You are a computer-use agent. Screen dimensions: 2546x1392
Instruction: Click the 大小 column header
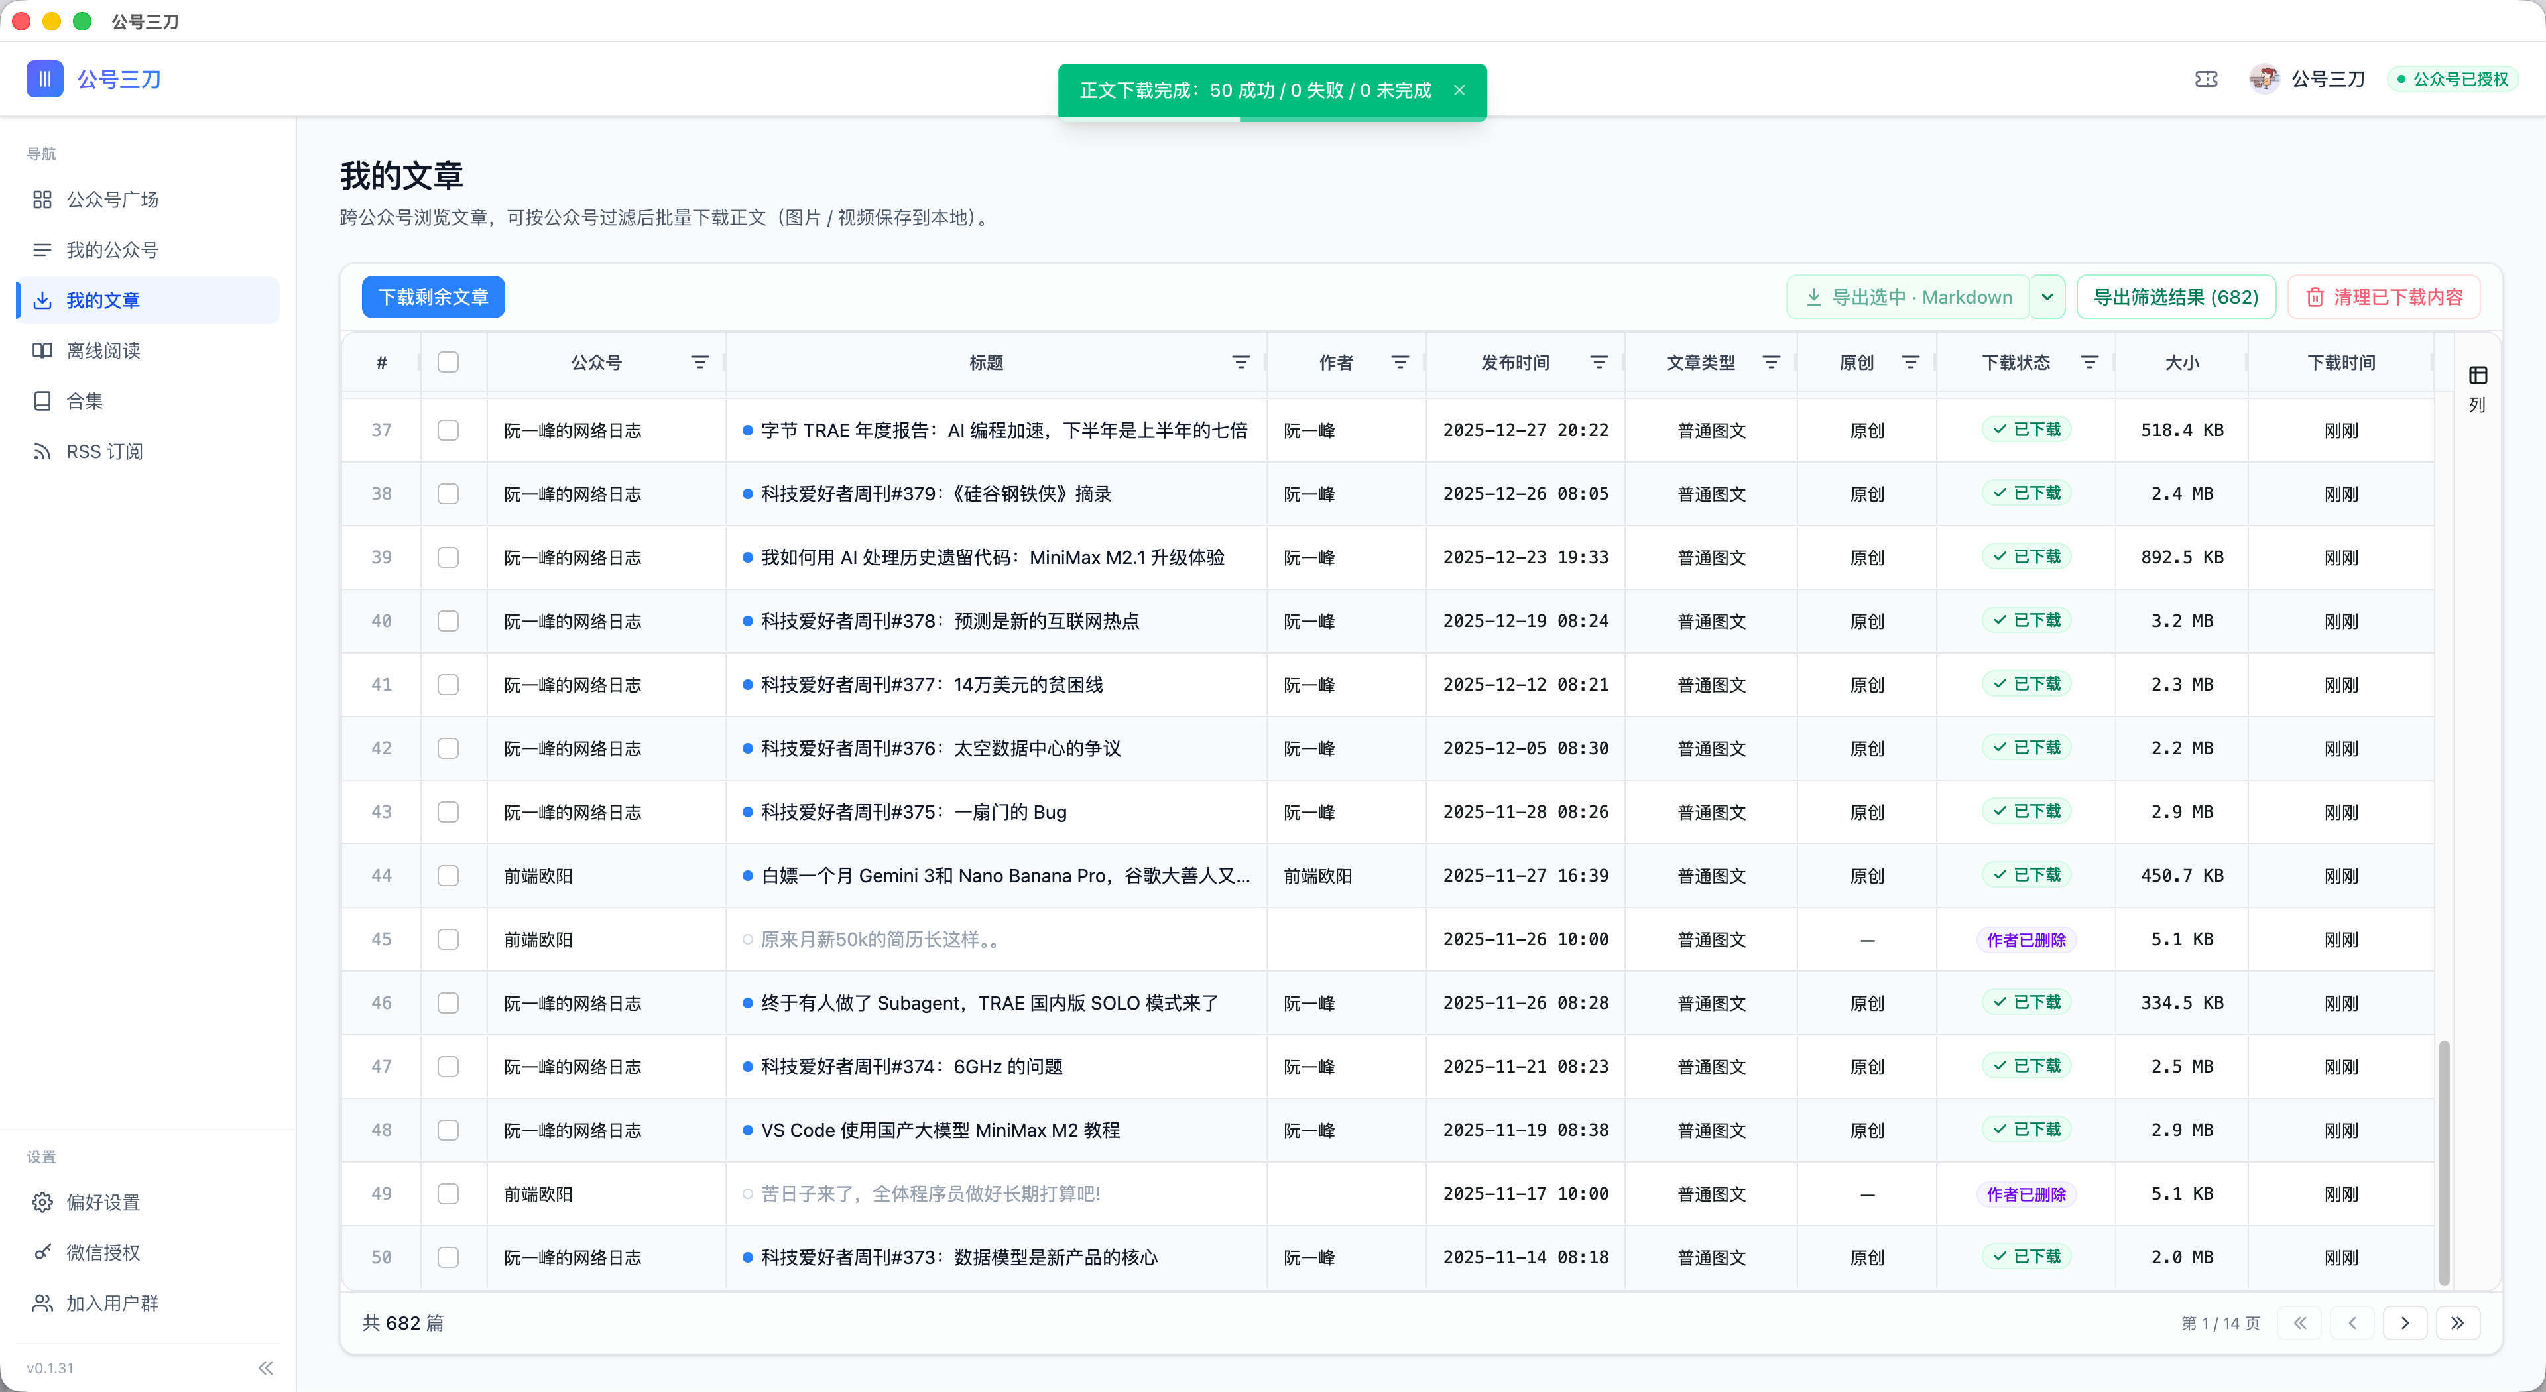tap(2182, 363)
